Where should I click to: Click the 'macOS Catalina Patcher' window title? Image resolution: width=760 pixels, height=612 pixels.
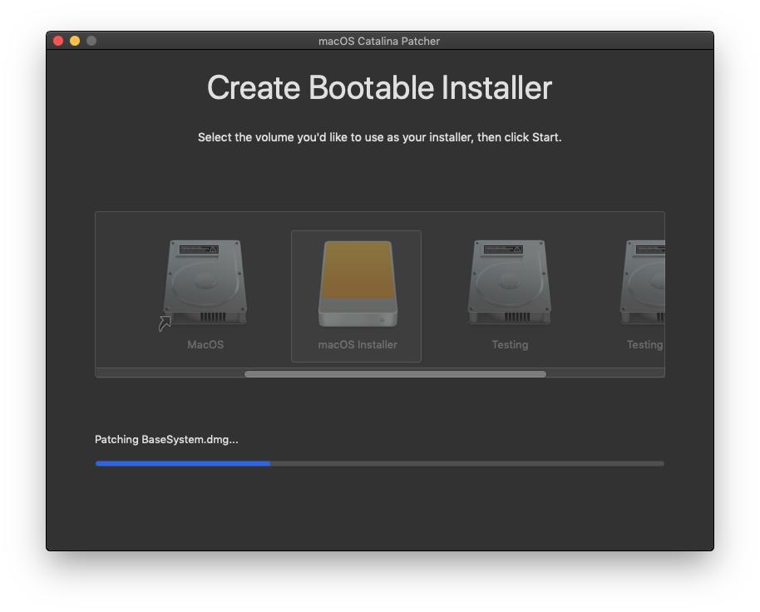point(379,42)
